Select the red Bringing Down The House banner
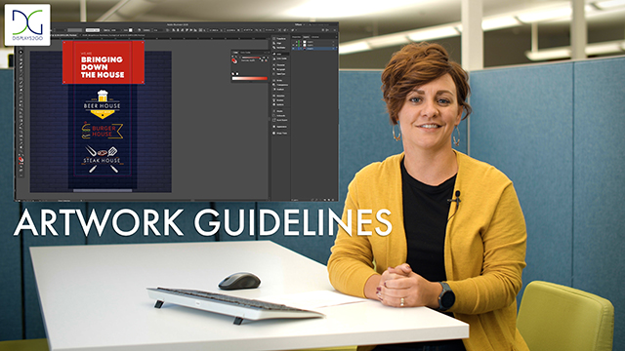Screen dimensions: 625x351 (x=104, y=62)
